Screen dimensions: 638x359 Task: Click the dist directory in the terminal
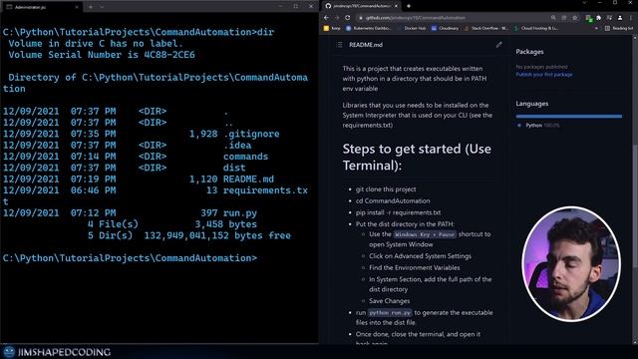[234, 168]
